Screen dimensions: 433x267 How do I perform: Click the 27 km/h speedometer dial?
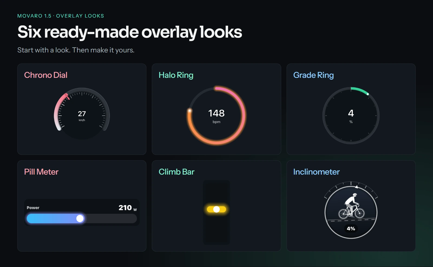click(82, 114)
